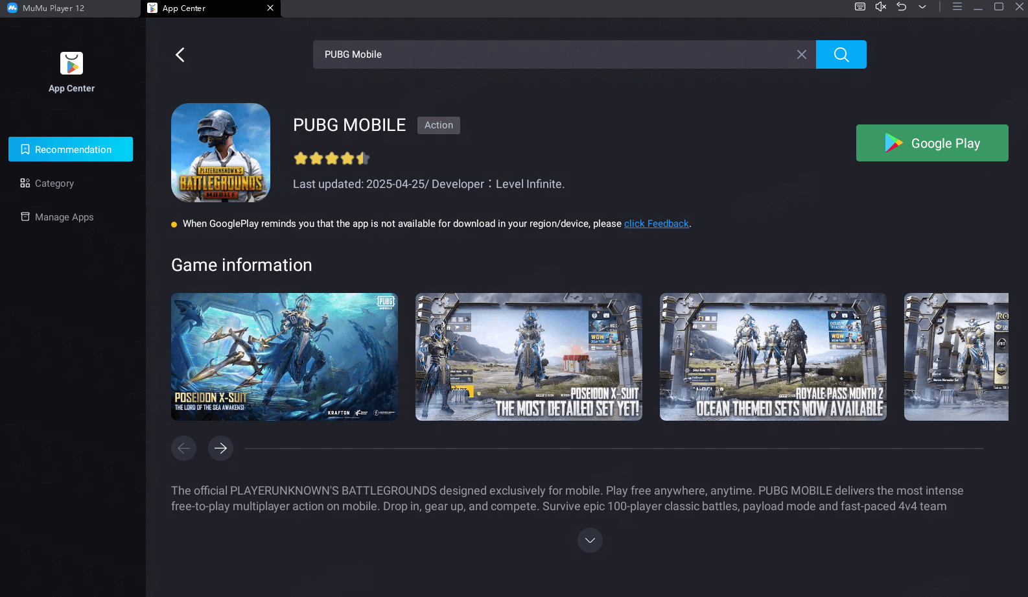
Task: Click the MuMu Player logo in the title bar
Action: 12,8
